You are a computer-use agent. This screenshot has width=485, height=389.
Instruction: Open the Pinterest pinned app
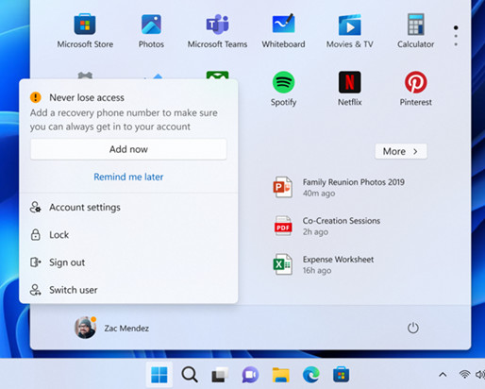[415, 89]
